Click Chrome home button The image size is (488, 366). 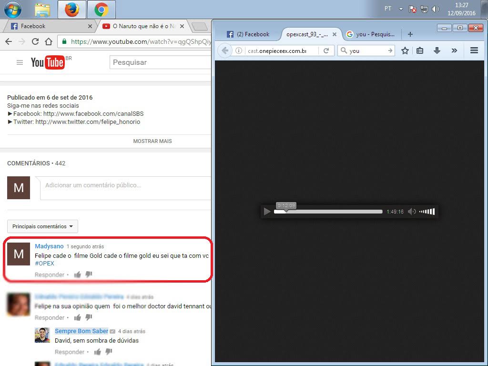tap(48, 41)
